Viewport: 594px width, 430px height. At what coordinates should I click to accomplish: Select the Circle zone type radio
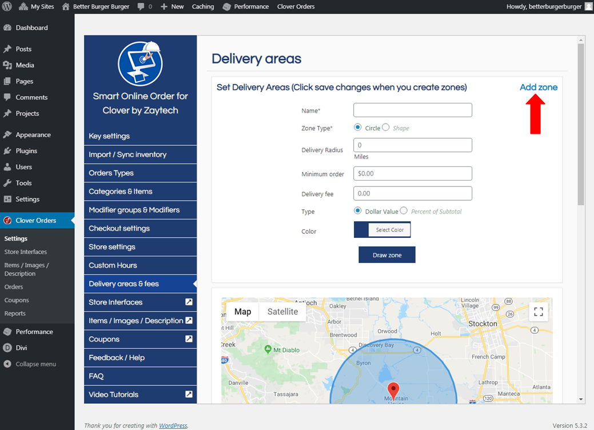click(358, 128)
